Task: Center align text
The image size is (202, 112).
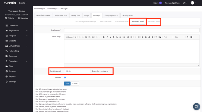Action: (146, 37)
